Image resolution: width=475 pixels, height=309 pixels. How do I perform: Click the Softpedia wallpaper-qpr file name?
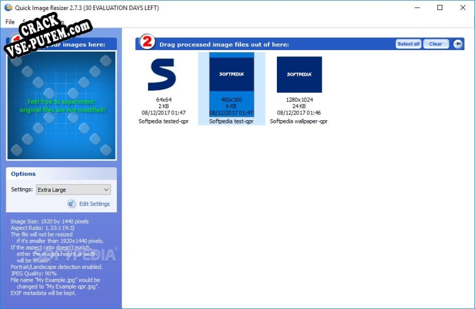[x=299, y=121]
